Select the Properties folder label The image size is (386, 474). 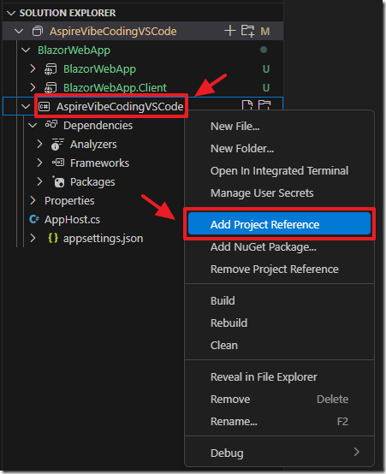pos(69,201)
